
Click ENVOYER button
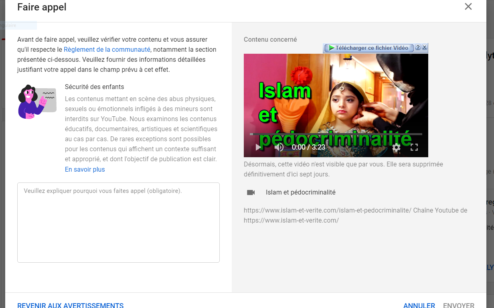[459, 305]
